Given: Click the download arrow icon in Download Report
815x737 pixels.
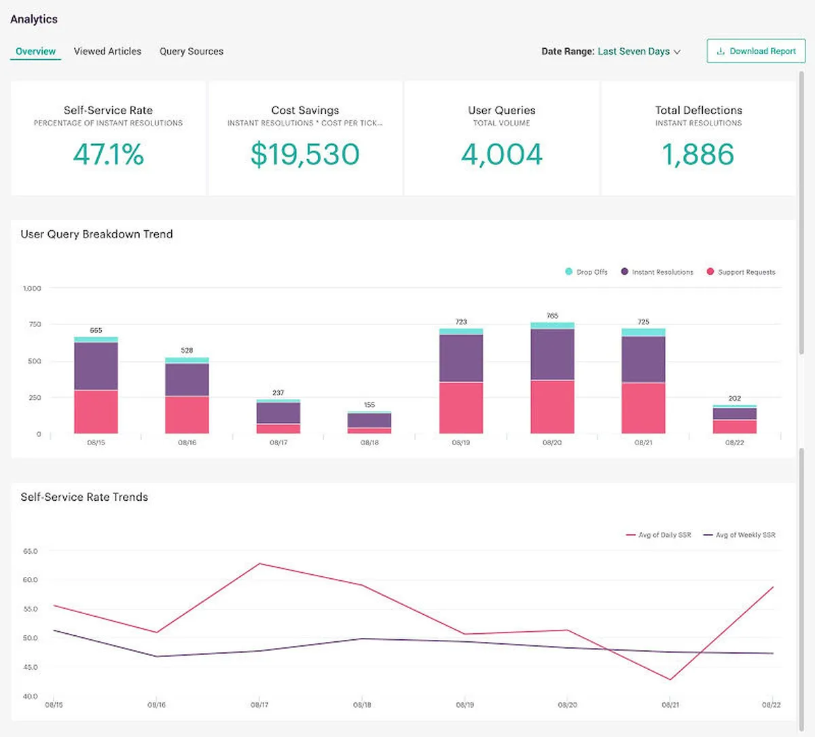Looking at the screenshot, I should (x=721, y=52).
